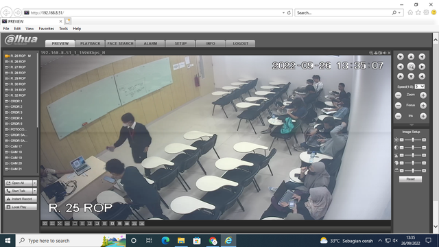This screenshot has width=439, height=247.
Task: Click the Zoom plus button
Action: [423, 95]
